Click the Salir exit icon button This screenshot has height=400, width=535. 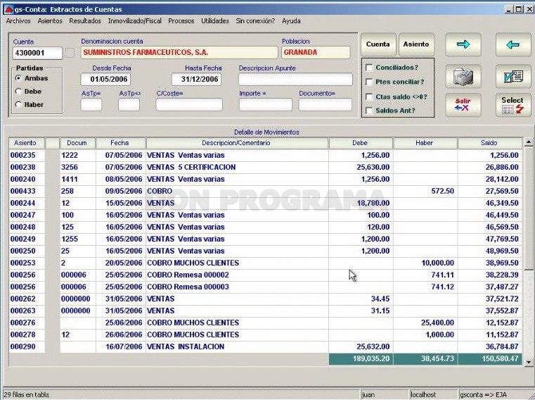(463, 105)
